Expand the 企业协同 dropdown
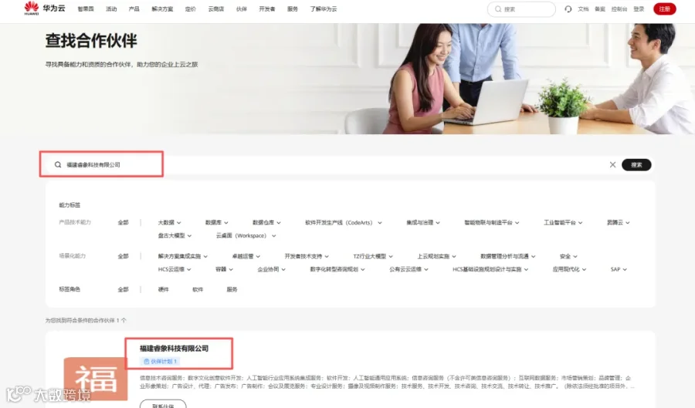The width and height of the screenshot is (695, 408). click(x=271, y=269)
